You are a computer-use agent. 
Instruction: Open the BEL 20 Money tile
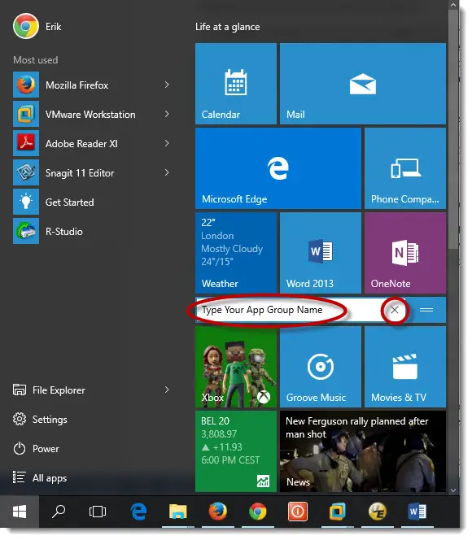click(236, 451)
